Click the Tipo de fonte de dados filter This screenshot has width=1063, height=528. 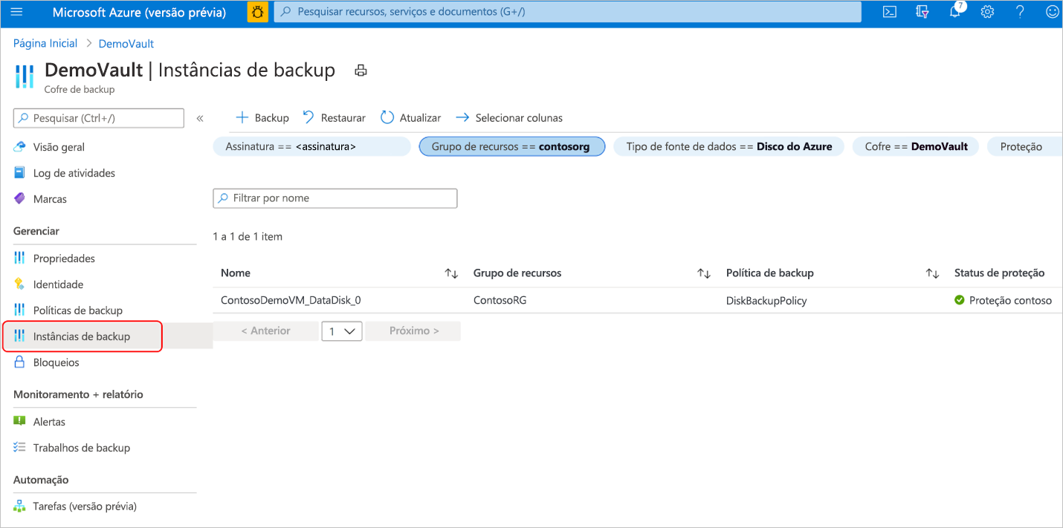(728, 147)
